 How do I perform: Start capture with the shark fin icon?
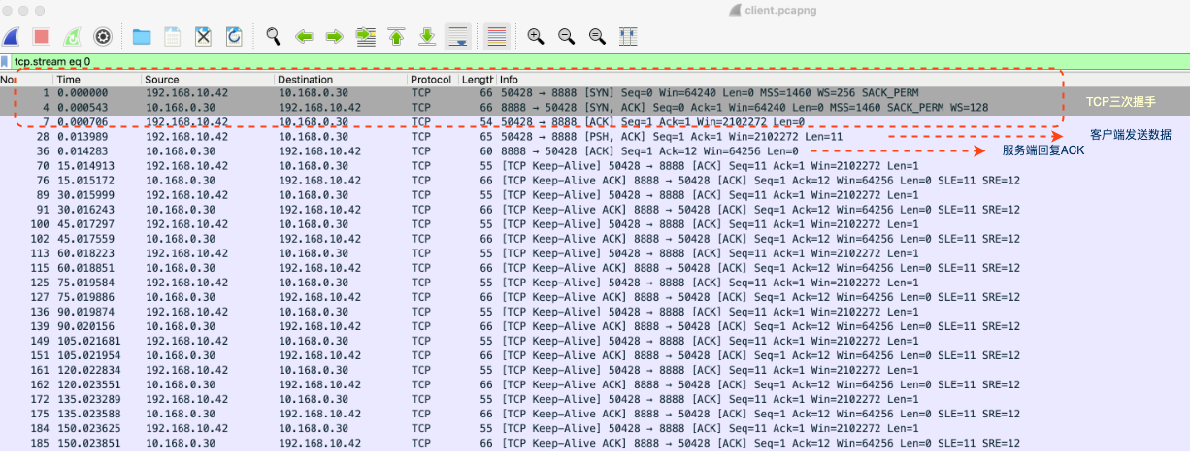[12, 37]
